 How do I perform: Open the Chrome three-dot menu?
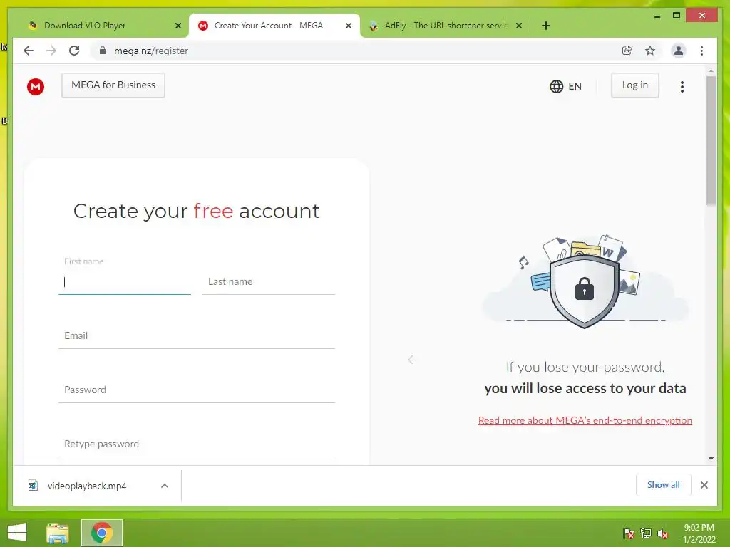pos(701,51)
